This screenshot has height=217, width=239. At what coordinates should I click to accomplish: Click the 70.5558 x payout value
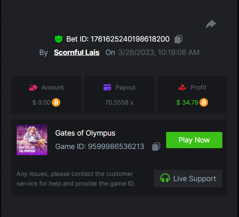point(119,103)
